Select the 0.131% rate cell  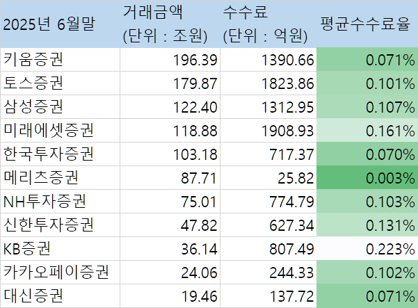click(x=367, y=225)
